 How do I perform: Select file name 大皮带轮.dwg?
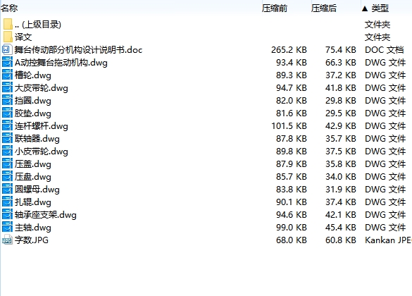coord(42,88)
